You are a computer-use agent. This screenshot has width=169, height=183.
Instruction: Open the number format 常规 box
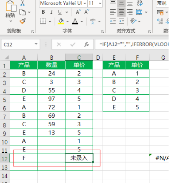coord(162,3)
